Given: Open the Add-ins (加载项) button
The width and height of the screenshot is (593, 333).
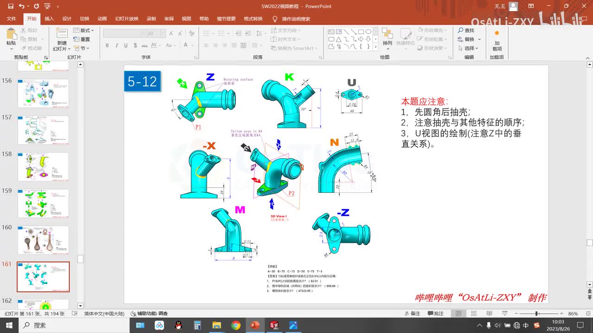Looking at the screenshot, I should coord(497,40).
